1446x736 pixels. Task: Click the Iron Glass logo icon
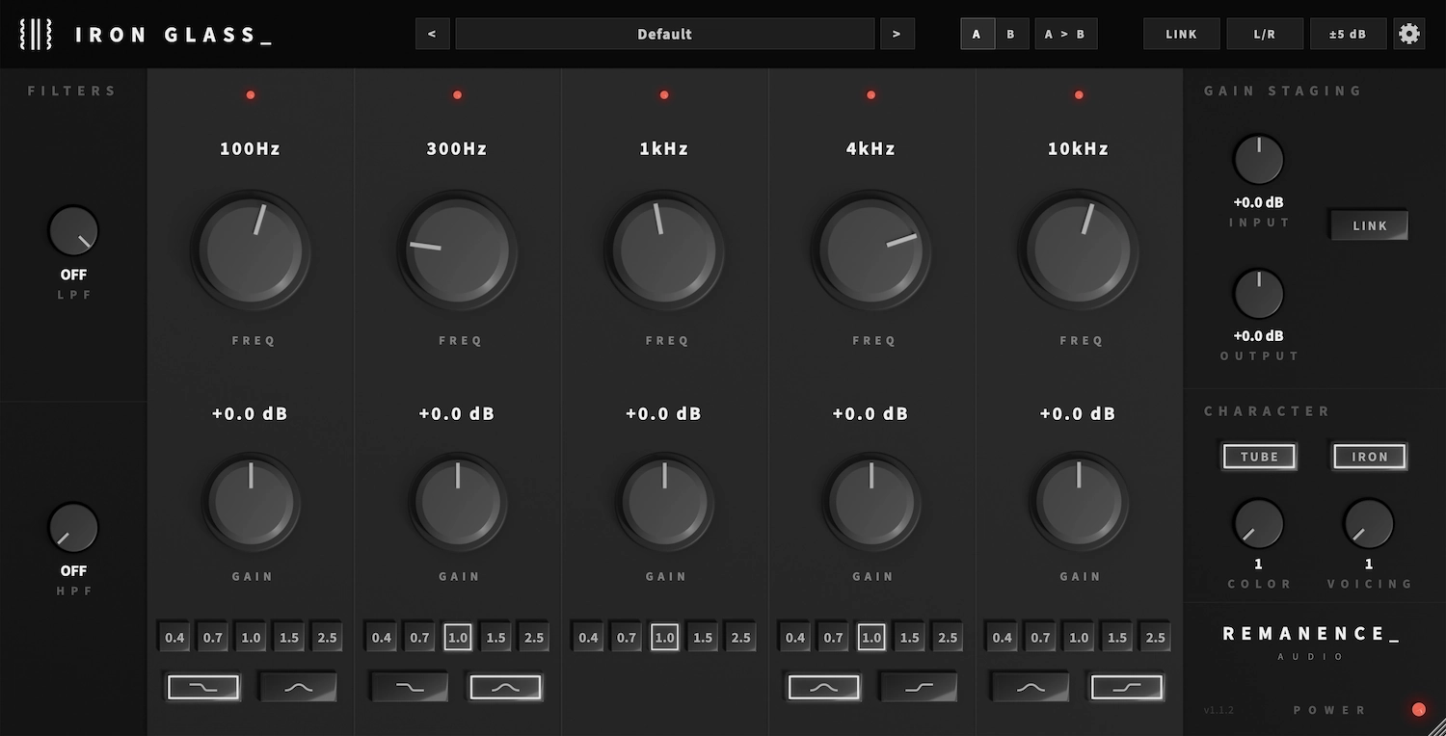coord(36,34)
